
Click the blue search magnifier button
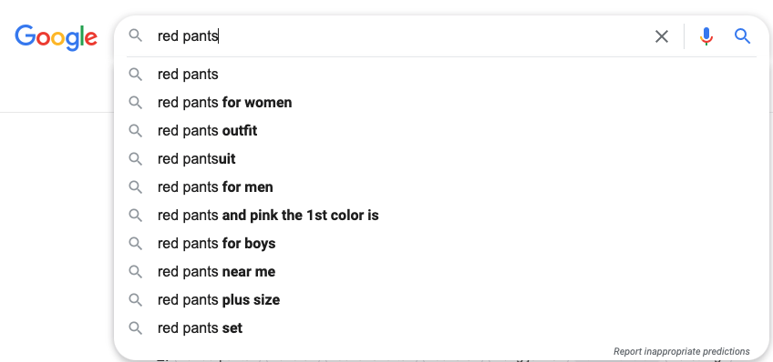click(x=742, y=36)
